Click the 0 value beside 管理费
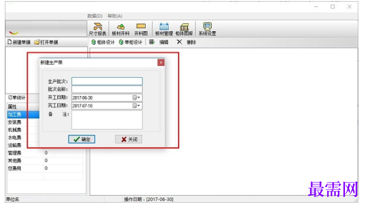Viewport: 368px width, 206px height. tap(46, 153)
